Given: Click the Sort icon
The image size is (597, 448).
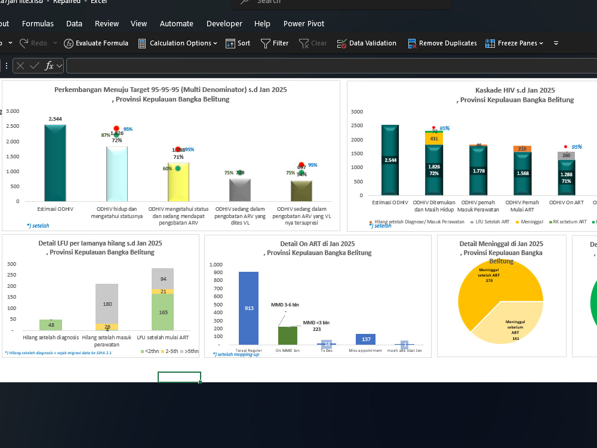Looking at the screenshot, I should pos(230,44).
